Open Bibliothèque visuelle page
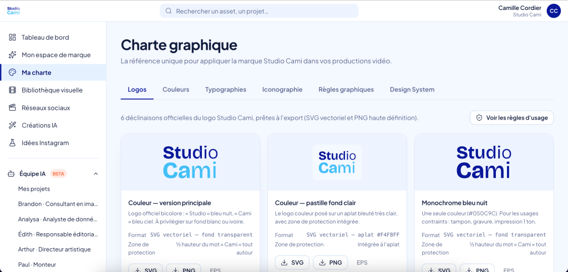Viewport: 568px width, 272px height. (x=53, y=90)
